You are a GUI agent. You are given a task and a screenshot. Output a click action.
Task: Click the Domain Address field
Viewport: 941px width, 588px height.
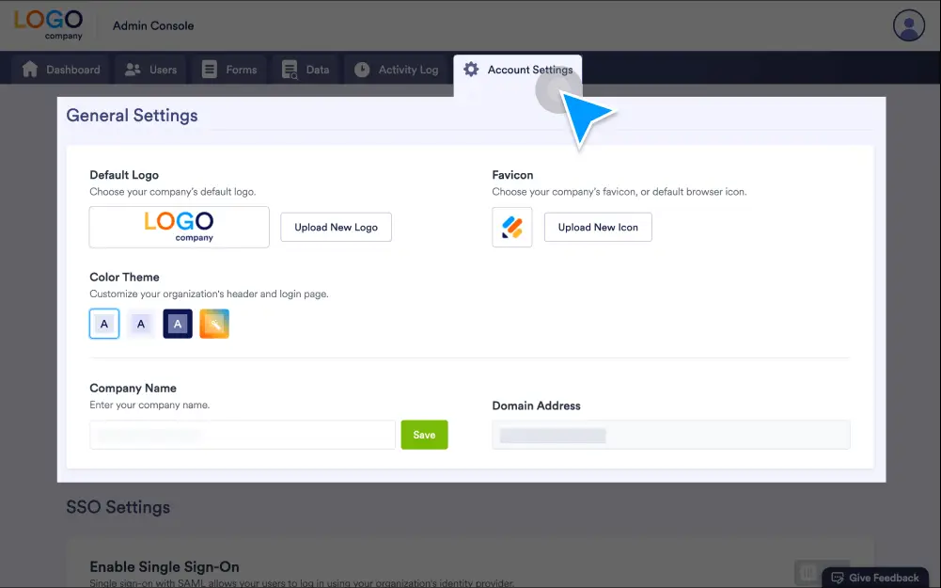(x=671, y=435)
